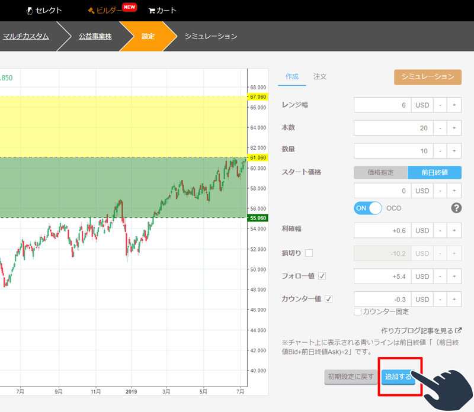
Task: Increase 利確幅 with plus button
Action: click(454, 230)
